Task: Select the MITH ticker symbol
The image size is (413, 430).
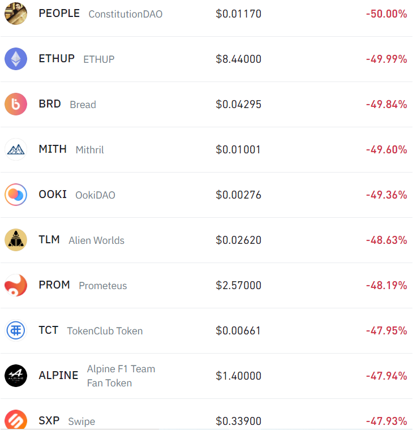Action: 53,149
